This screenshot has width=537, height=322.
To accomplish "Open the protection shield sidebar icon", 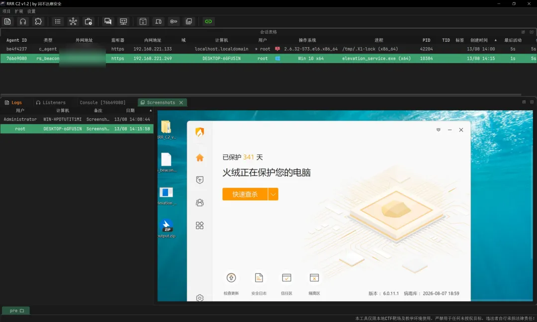I will click(200, 180).
